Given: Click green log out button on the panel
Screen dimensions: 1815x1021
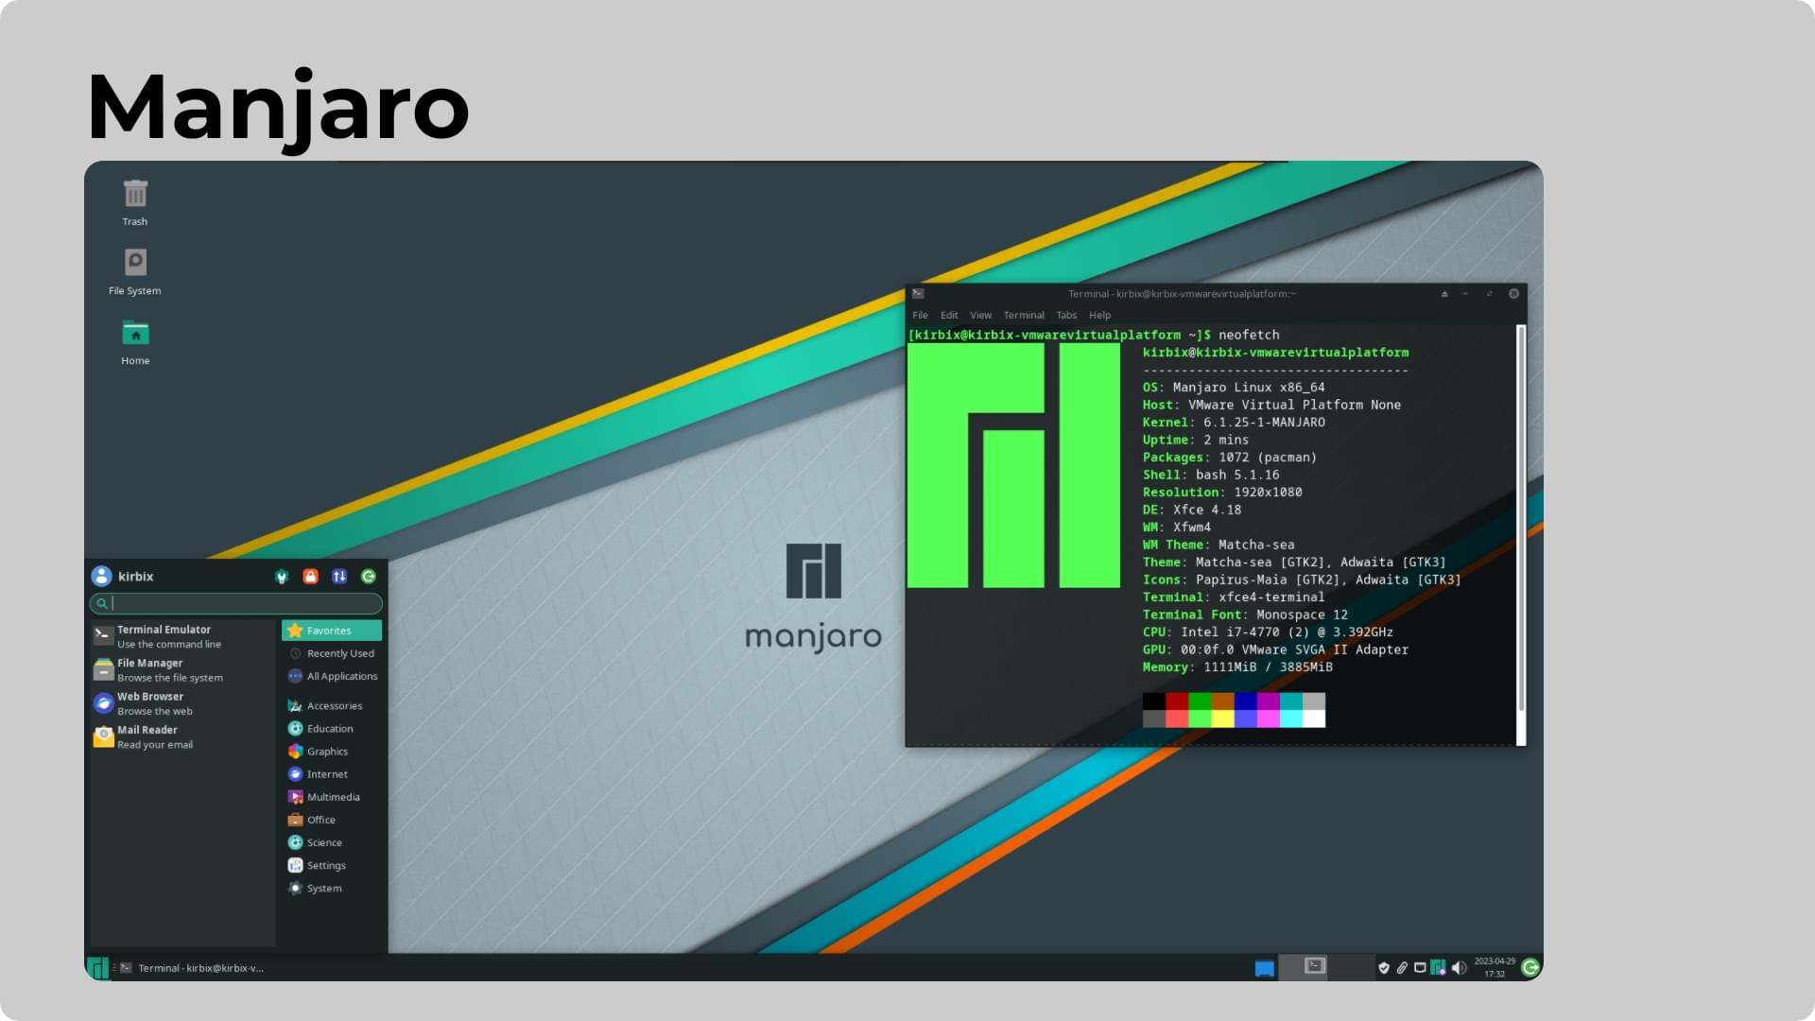Looking at the screenshot, I should 1530,967.
